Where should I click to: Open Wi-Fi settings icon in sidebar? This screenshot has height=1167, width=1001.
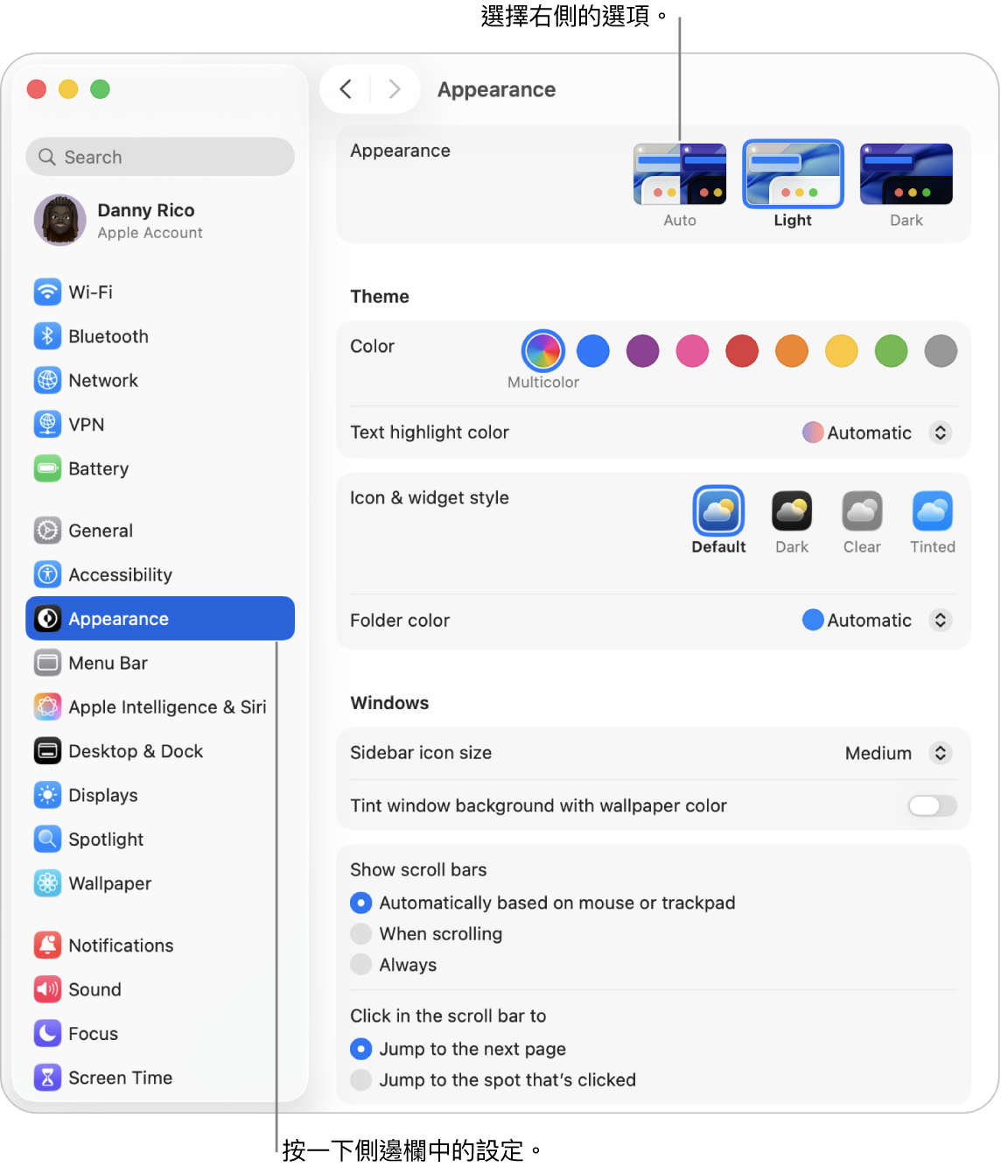pos(47,292)
